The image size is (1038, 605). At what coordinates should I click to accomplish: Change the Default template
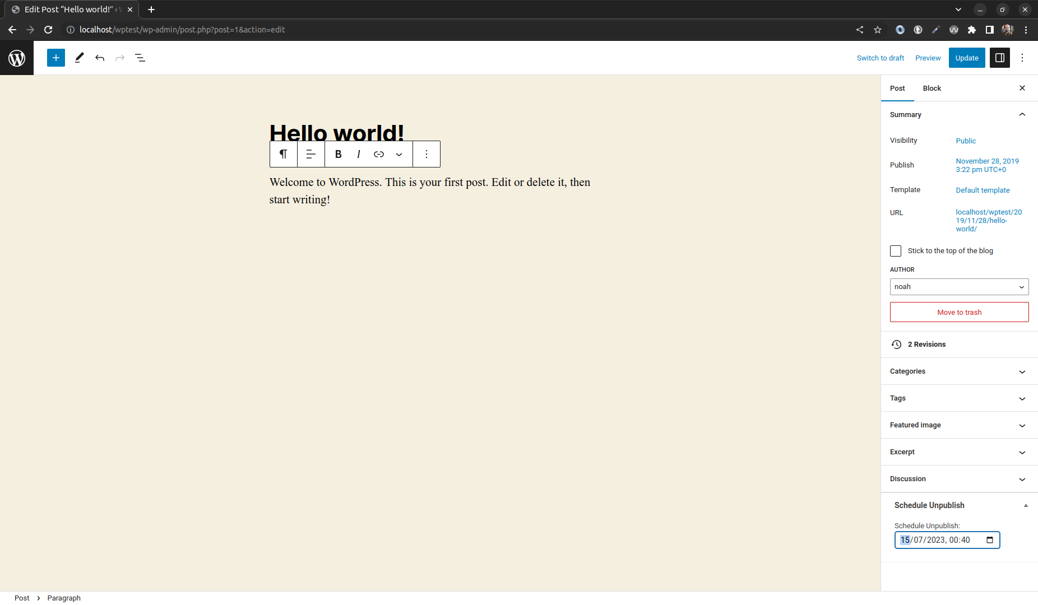pyautogui.click(x=983, y=190)
